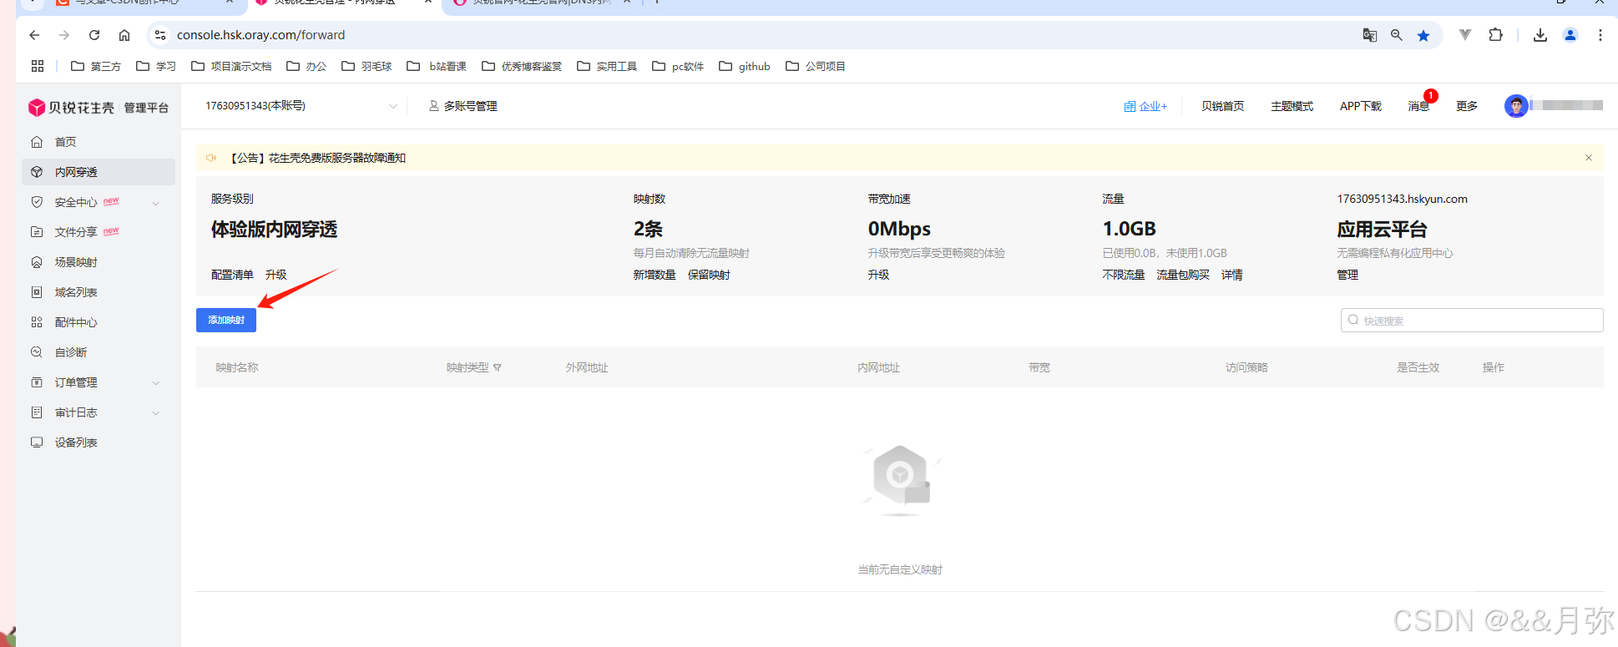Open browser downloads icon
This screenshot has height=647, width=1618.
click(x=1540, y=35)
